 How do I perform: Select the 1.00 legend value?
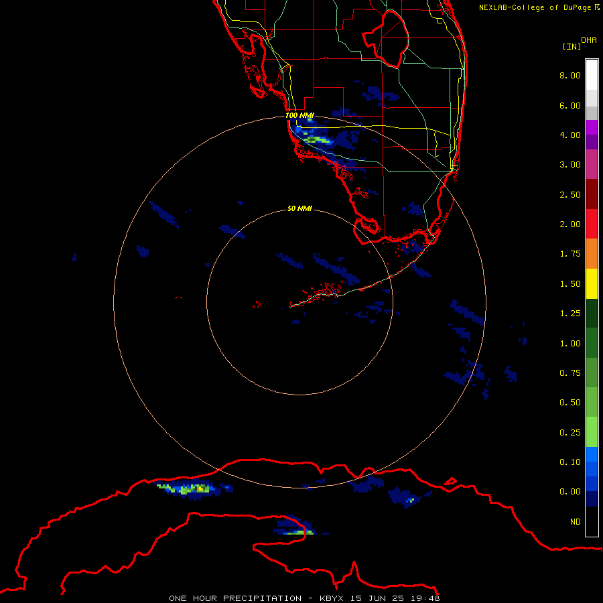pyautogui.click(x=570, y=344)
